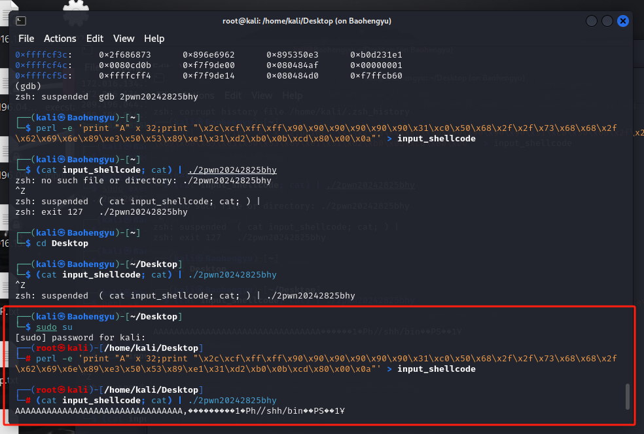Click the underlined './2pwn20242825bhy' command
The image size is (644, 434).
click(232, 170)
